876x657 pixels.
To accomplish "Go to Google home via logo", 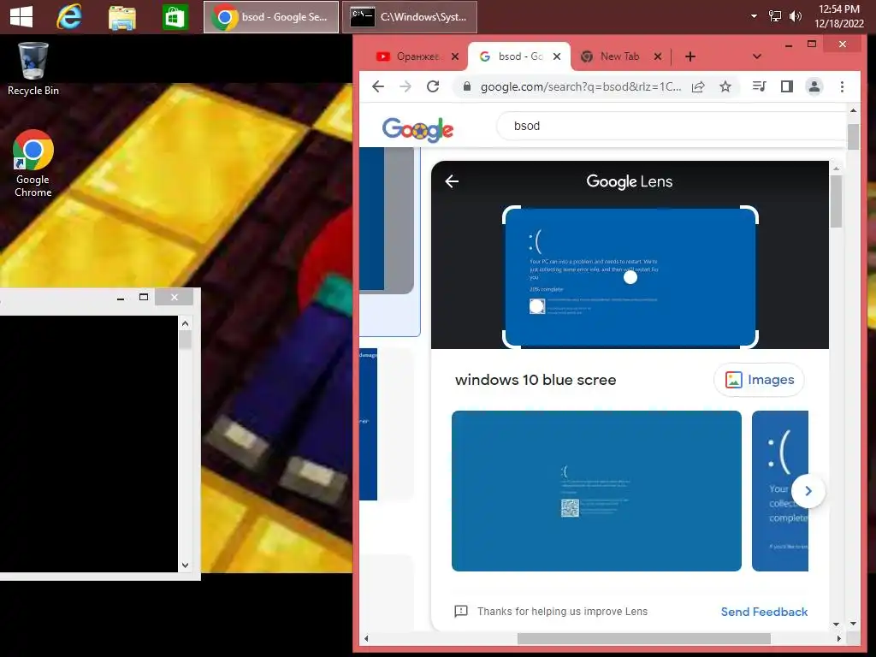I will tap(417, 129).
